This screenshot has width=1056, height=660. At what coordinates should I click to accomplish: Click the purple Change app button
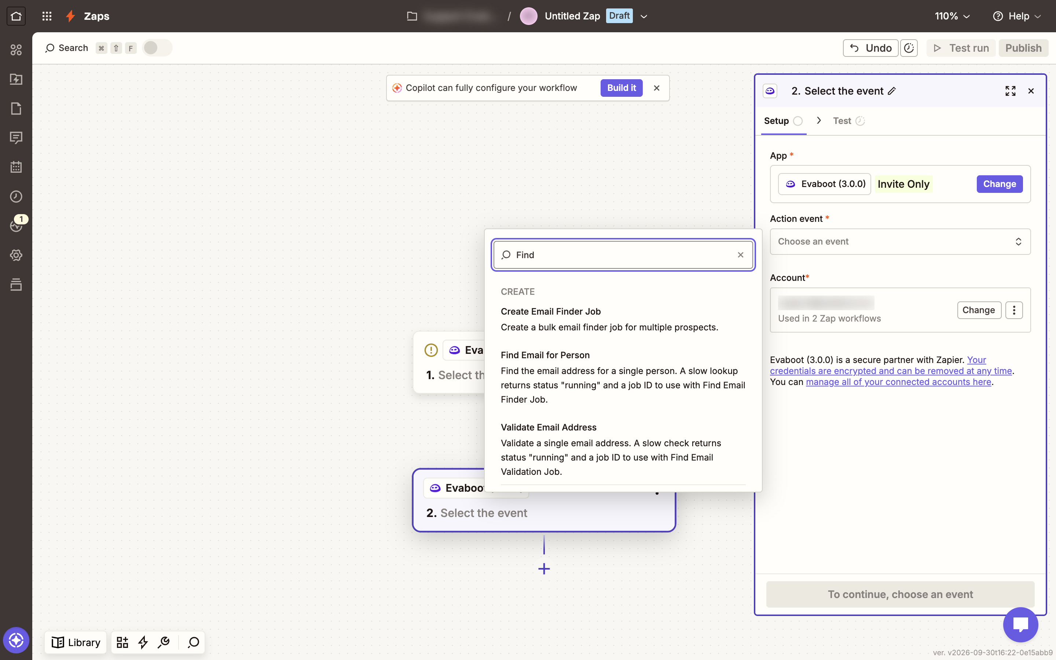(999, 184)
